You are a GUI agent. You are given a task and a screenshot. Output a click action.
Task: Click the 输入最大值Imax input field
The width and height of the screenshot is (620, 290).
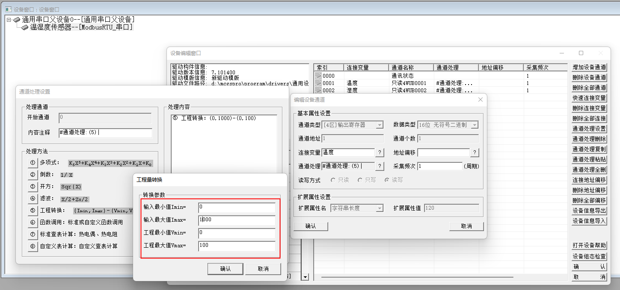(x=237, y=220)
